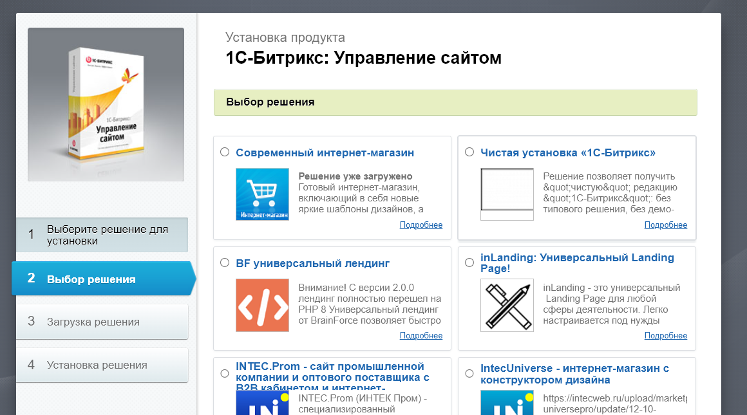Open Подробнее for Чистая установка «1С-Битрикс»
Image resolution: width=747 pixels, height=415 pixels.
click(665, 225)
